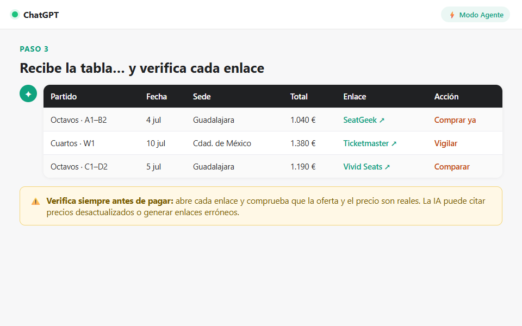Viewport: 522px width, 326px height.
Task: Select the Octavos · C1–D2 cell
Action: coord(79,167)
